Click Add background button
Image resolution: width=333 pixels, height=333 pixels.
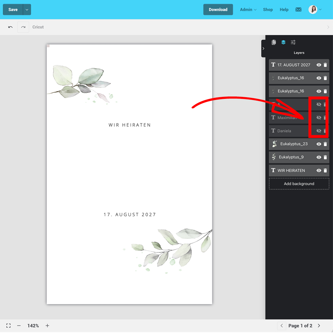pos(299,184)
